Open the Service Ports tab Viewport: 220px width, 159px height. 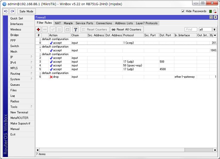(x=84, y=23)
